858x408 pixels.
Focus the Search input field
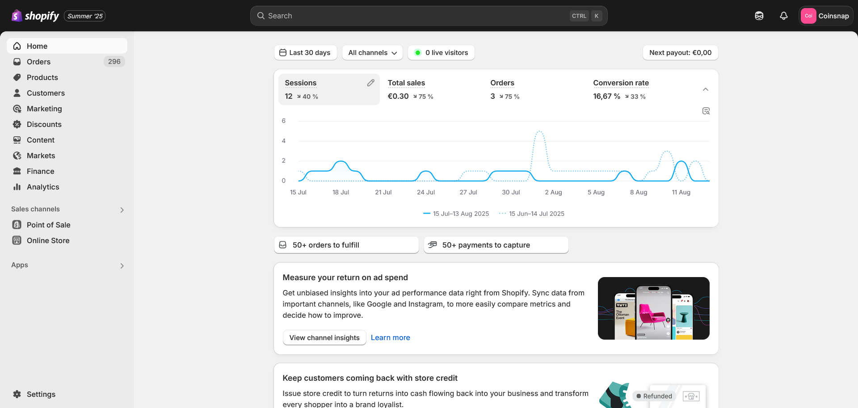[416, 16]
